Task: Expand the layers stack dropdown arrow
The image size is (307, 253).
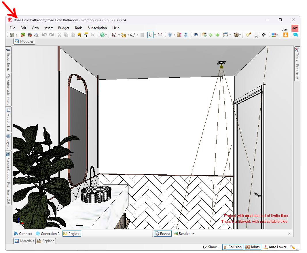Action: tap(174, 35)
